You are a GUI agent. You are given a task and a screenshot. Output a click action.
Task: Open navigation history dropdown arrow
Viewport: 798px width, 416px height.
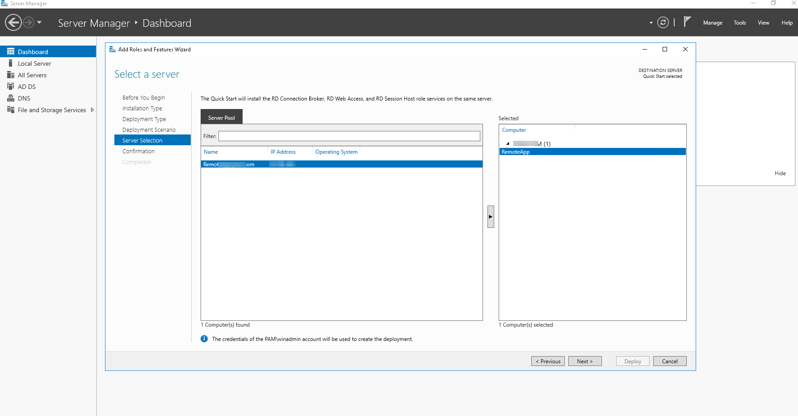click(x=39, y=22)
